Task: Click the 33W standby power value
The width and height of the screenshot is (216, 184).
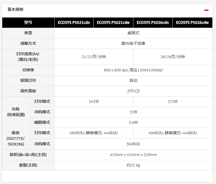Action: click(x=133, y=112)
